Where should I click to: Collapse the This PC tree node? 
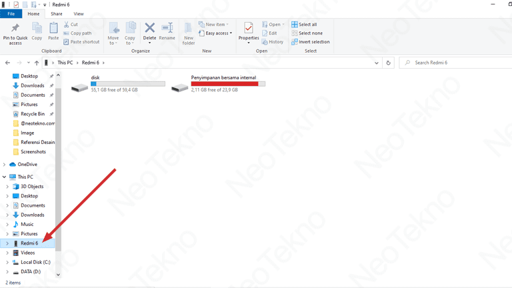click(x=5, y=177)
